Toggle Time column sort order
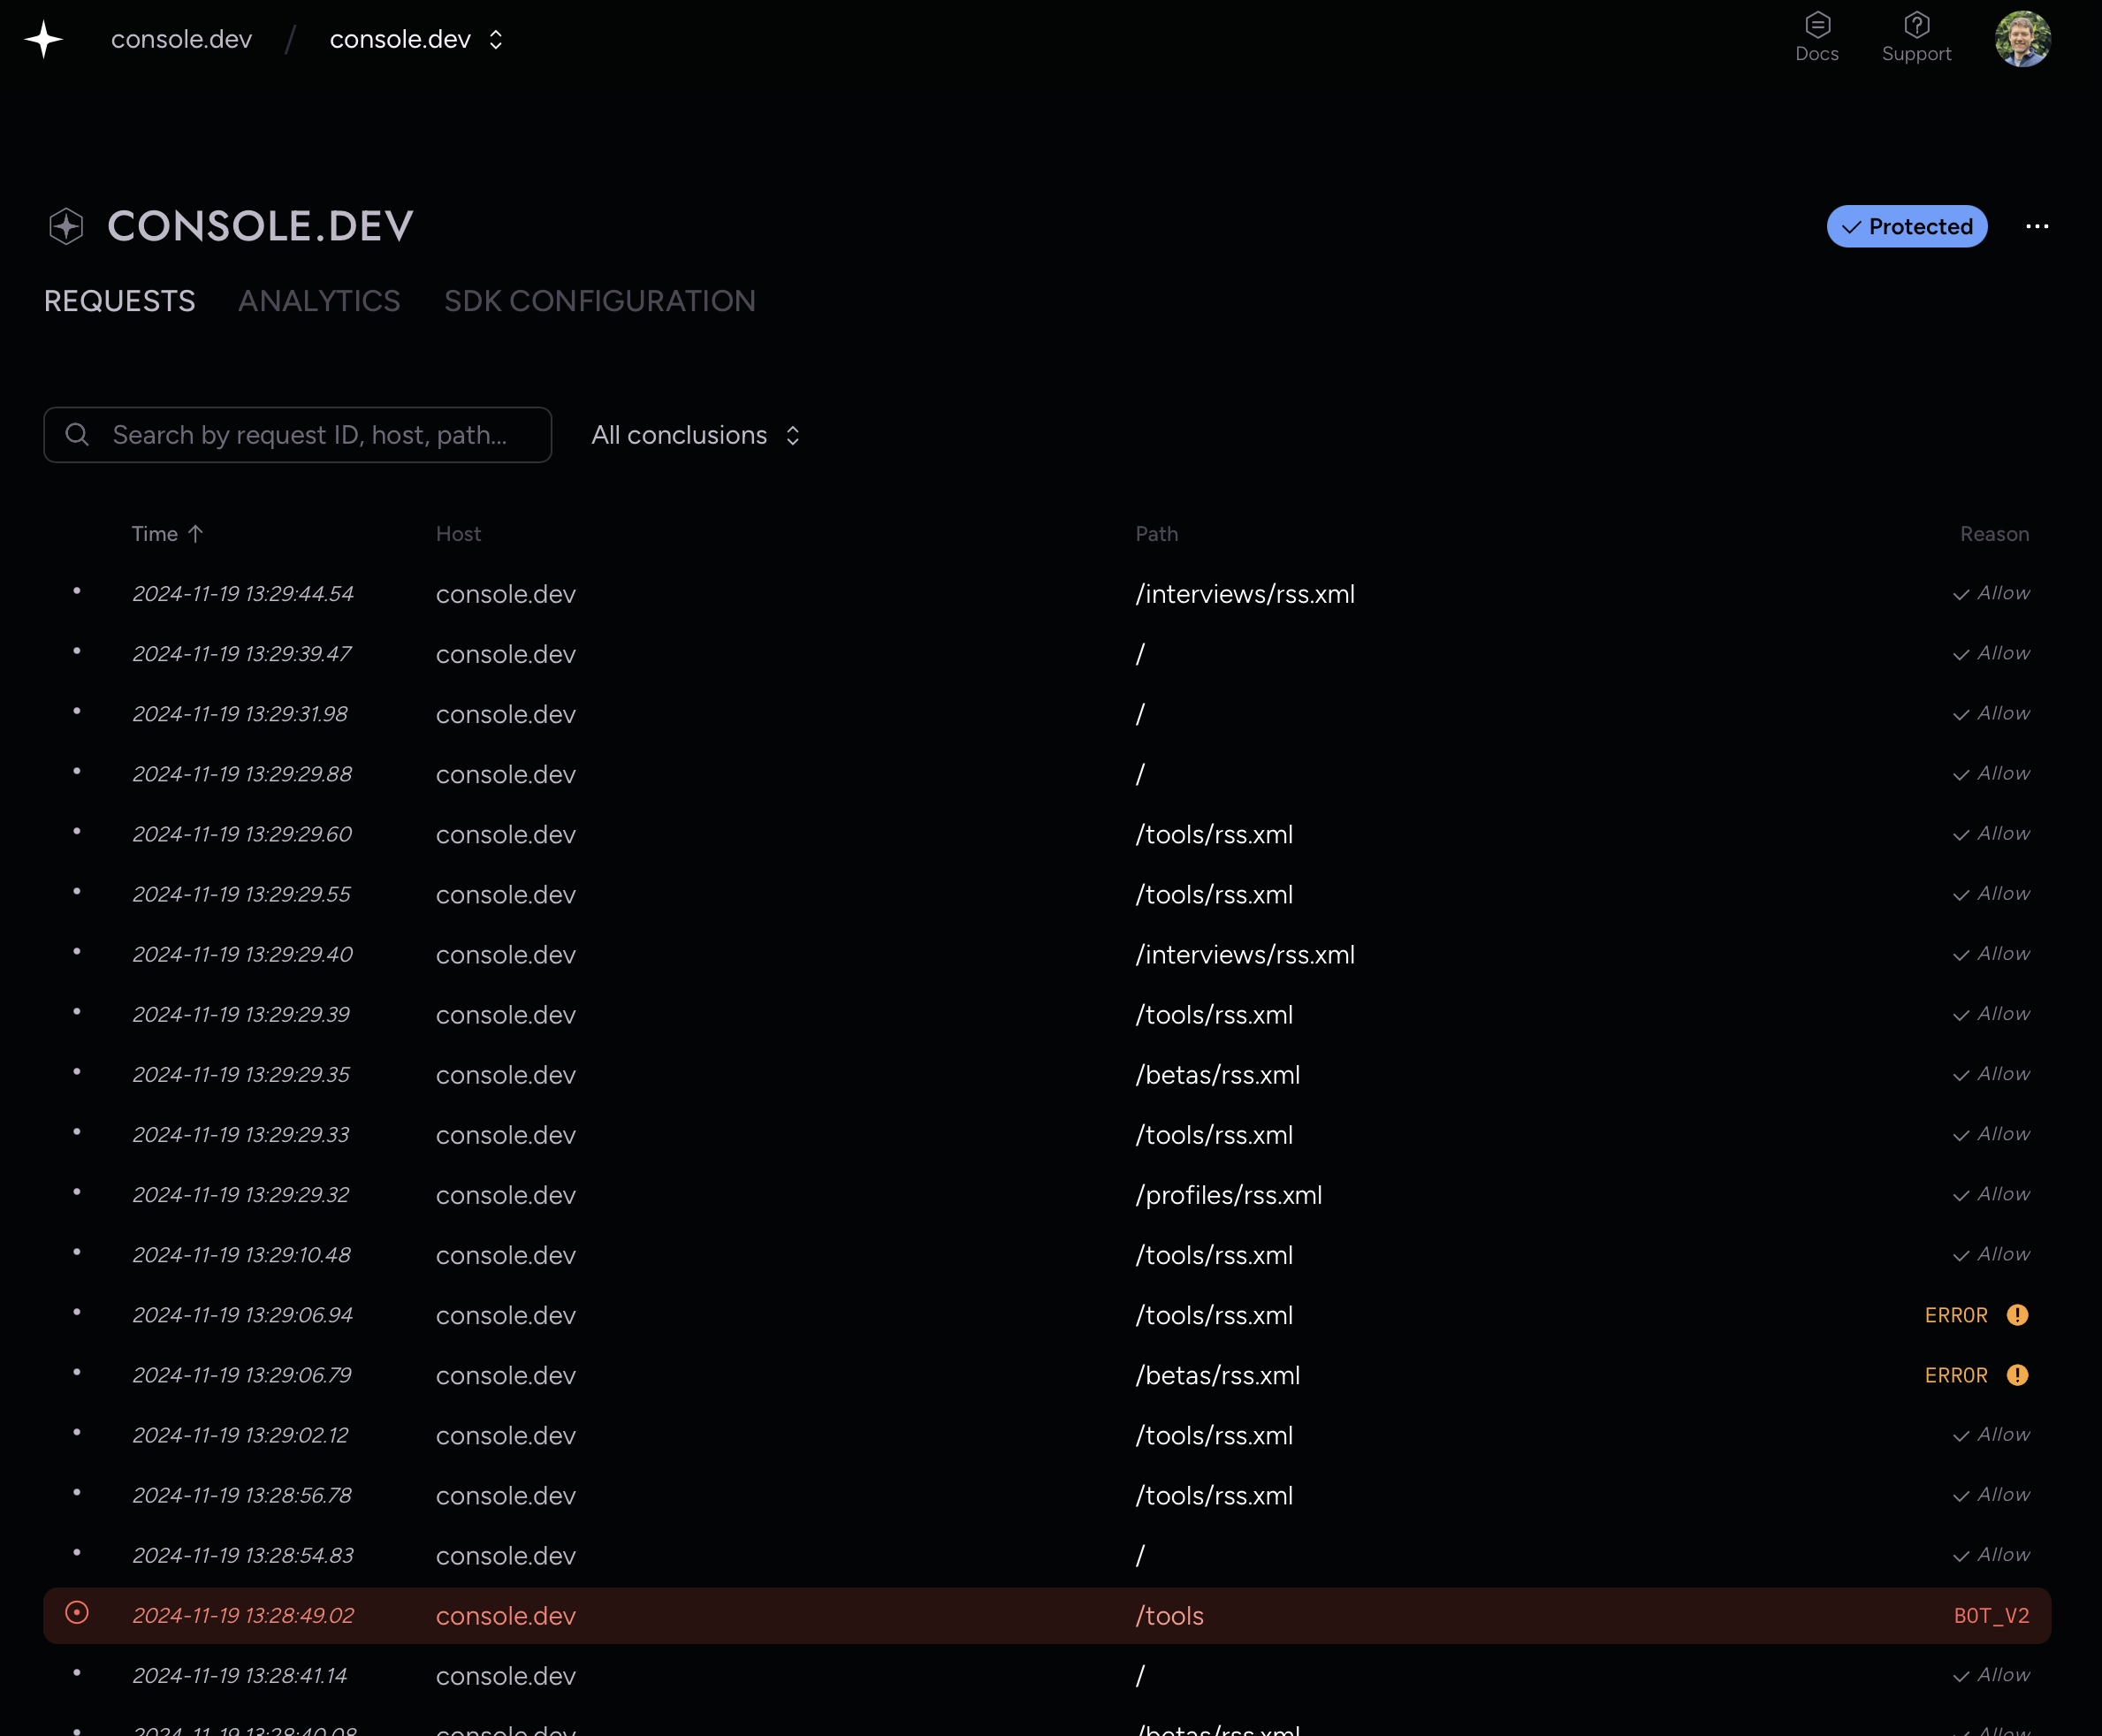This screenshot has height=1736, width=2102. coord(167,534)
